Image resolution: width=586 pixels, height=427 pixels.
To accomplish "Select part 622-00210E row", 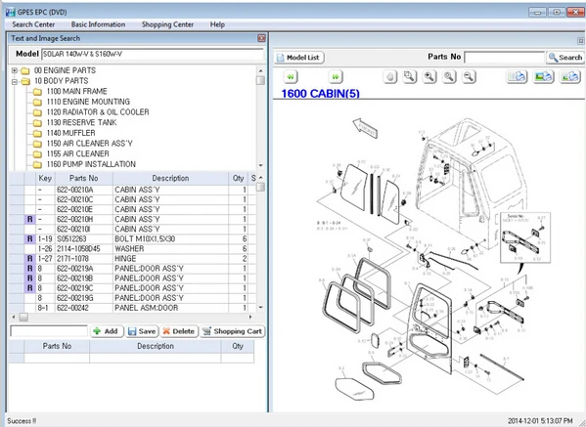I will click(x=133, y=209).
